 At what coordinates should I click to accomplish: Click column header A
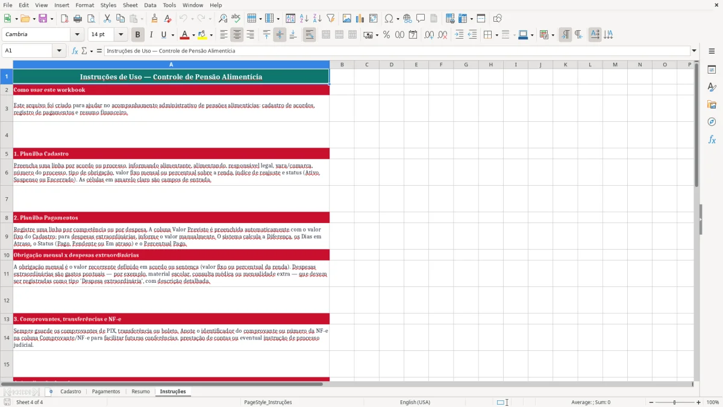pyautogui.click(x=171, y=65)
